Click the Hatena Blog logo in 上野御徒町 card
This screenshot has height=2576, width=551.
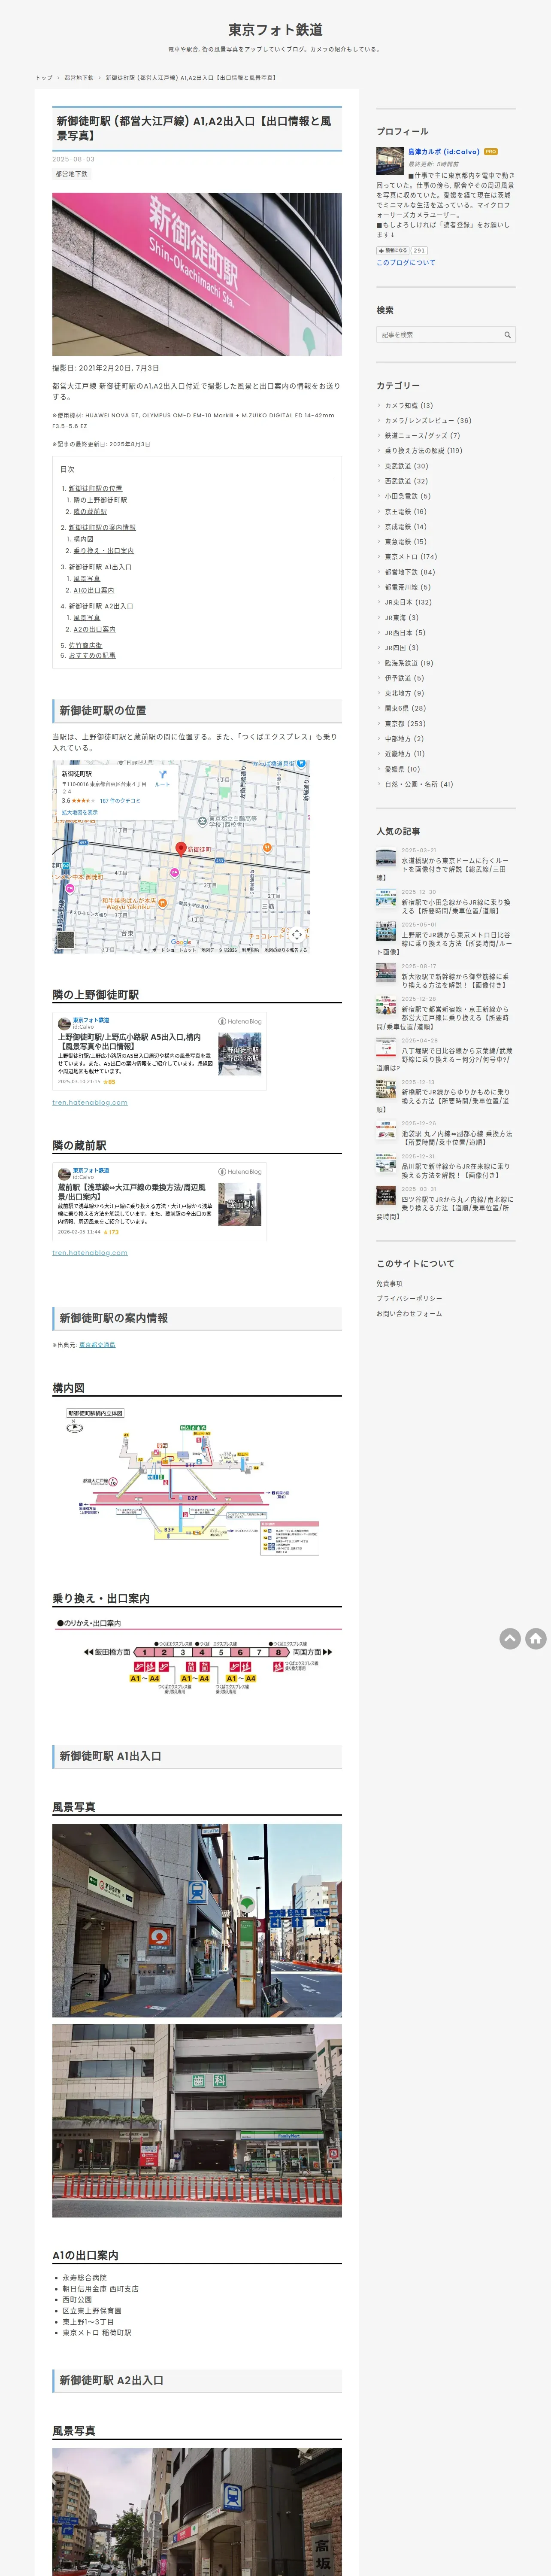coord(240,1021)
